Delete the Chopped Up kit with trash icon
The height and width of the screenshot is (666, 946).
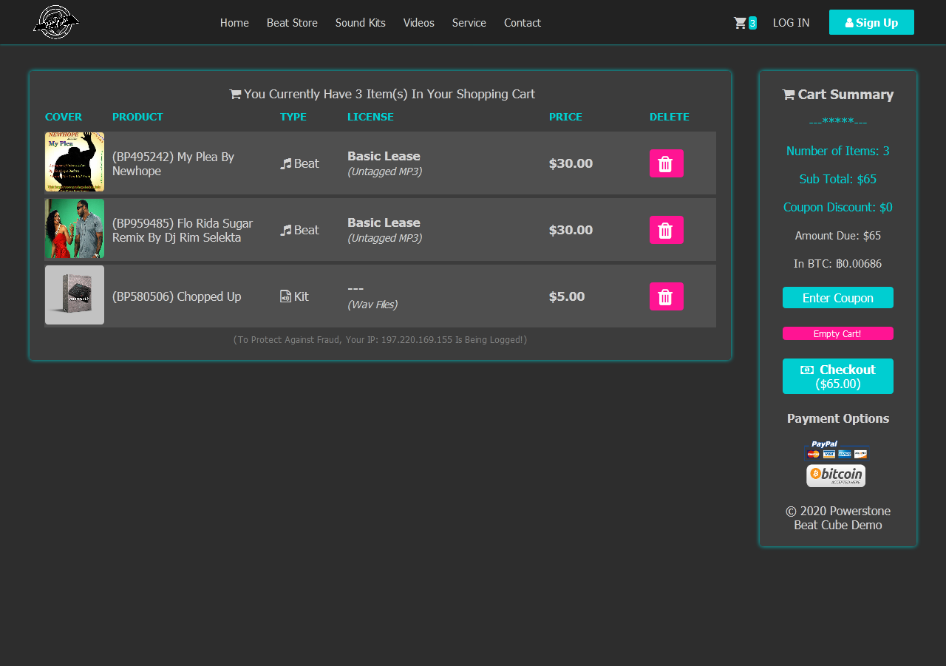tap(666, 296)
